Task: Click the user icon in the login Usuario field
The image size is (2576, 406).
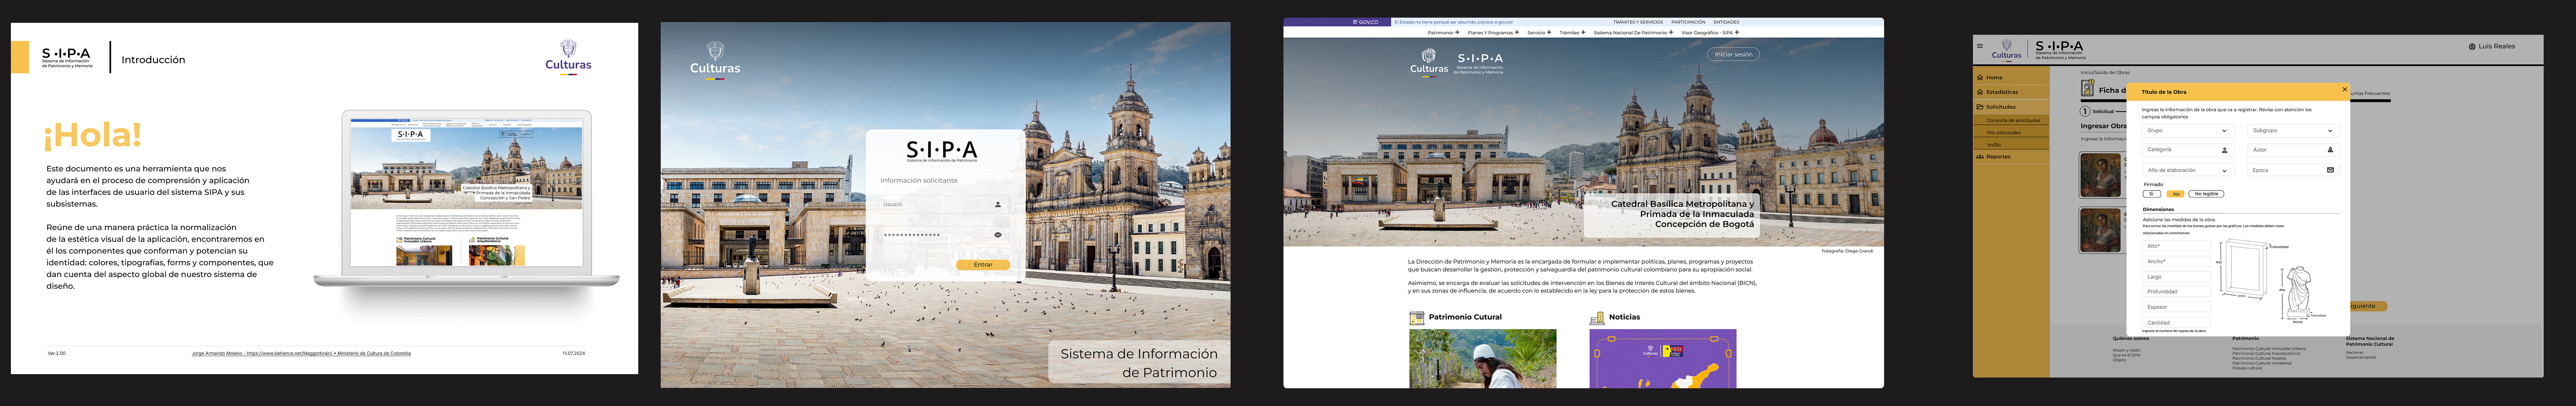Action: 998,205
